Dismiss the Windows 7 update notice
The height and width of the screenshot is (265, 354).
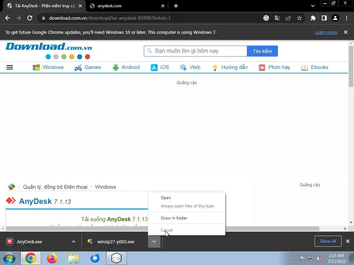[346, 32]
